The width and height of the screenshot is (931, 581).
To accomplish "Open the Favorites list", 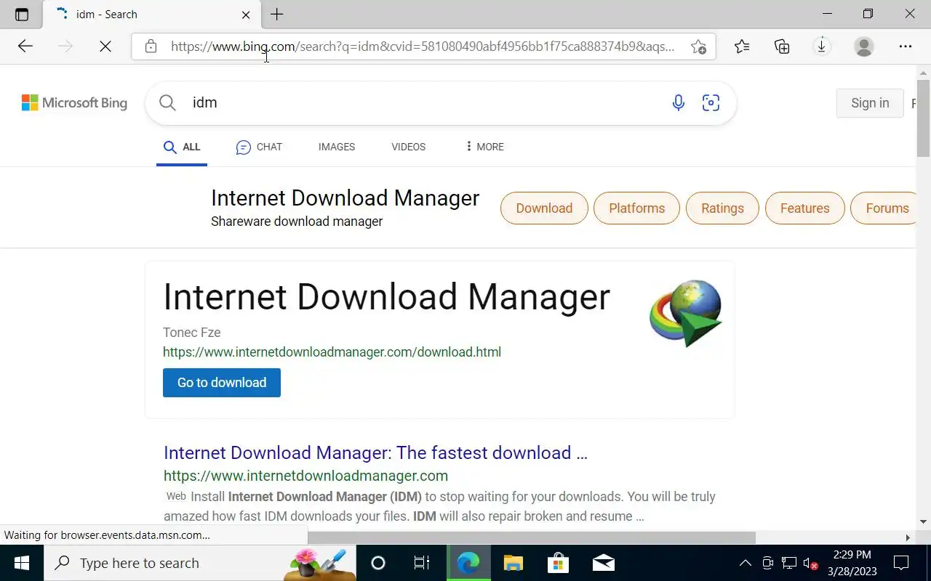I will (742, 46).
